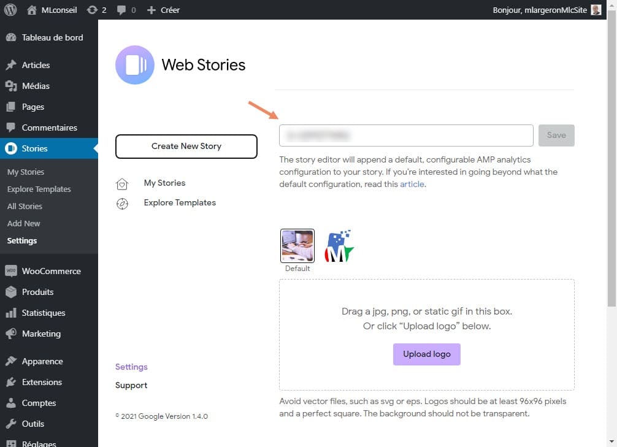617x447 pixels.
Task: Click the My Stories home-heart icon
Action: pos(122,184)
